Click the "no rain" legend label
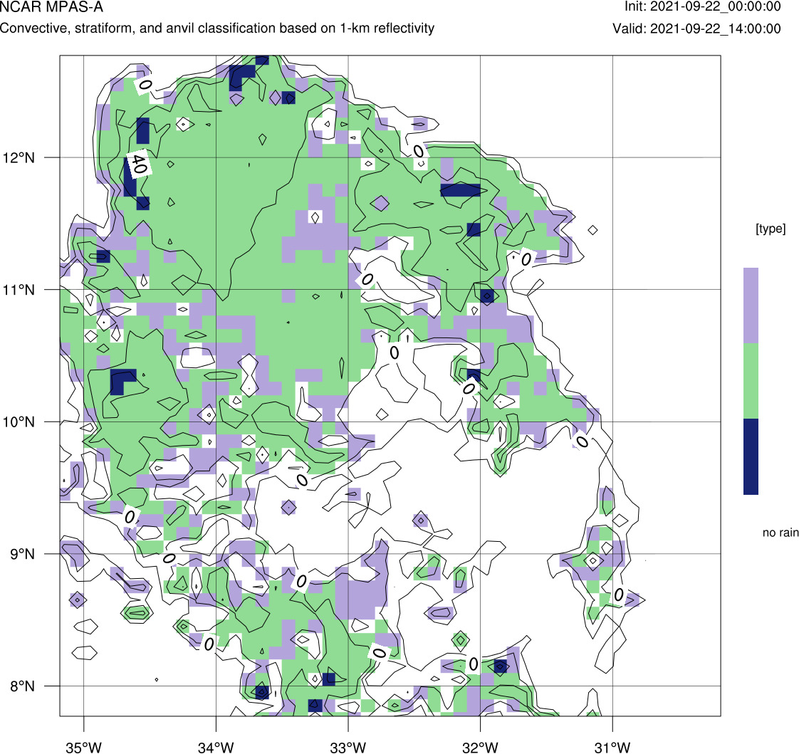 click(x=780, y=533)
